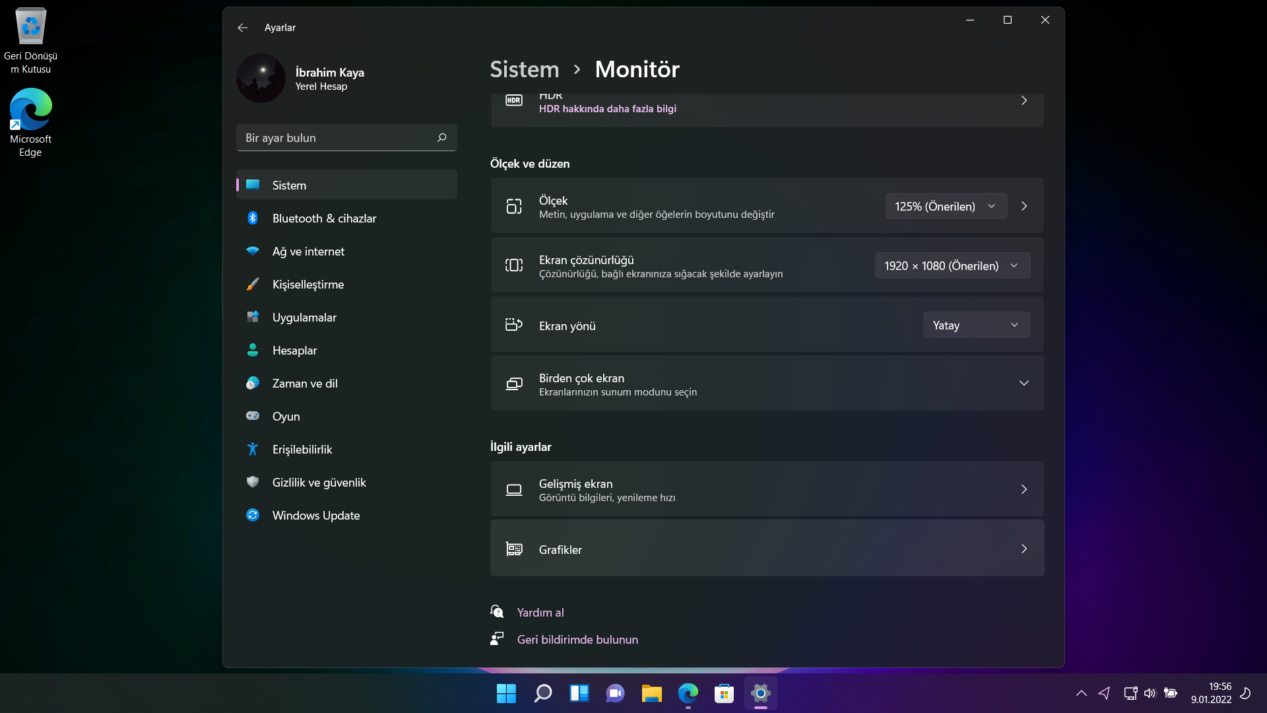The image size is (1267, 713).
Task: Select Gizlilik ve güvenlik in sidebar
Action: coord(319,483)
